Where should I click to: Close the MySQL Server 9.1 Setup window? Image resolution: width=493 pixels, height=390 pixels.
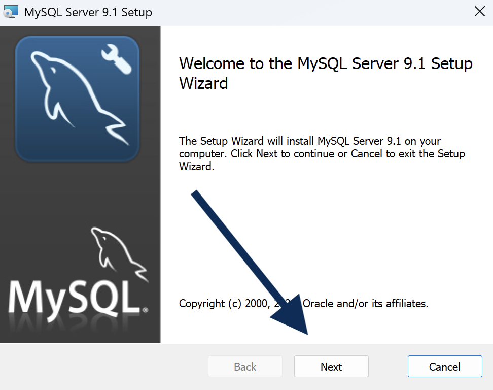[x=479, y=12]
